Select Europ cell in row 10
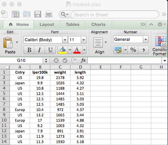The width and height of the screenshot is (168, 145). (x=20, y=120)
